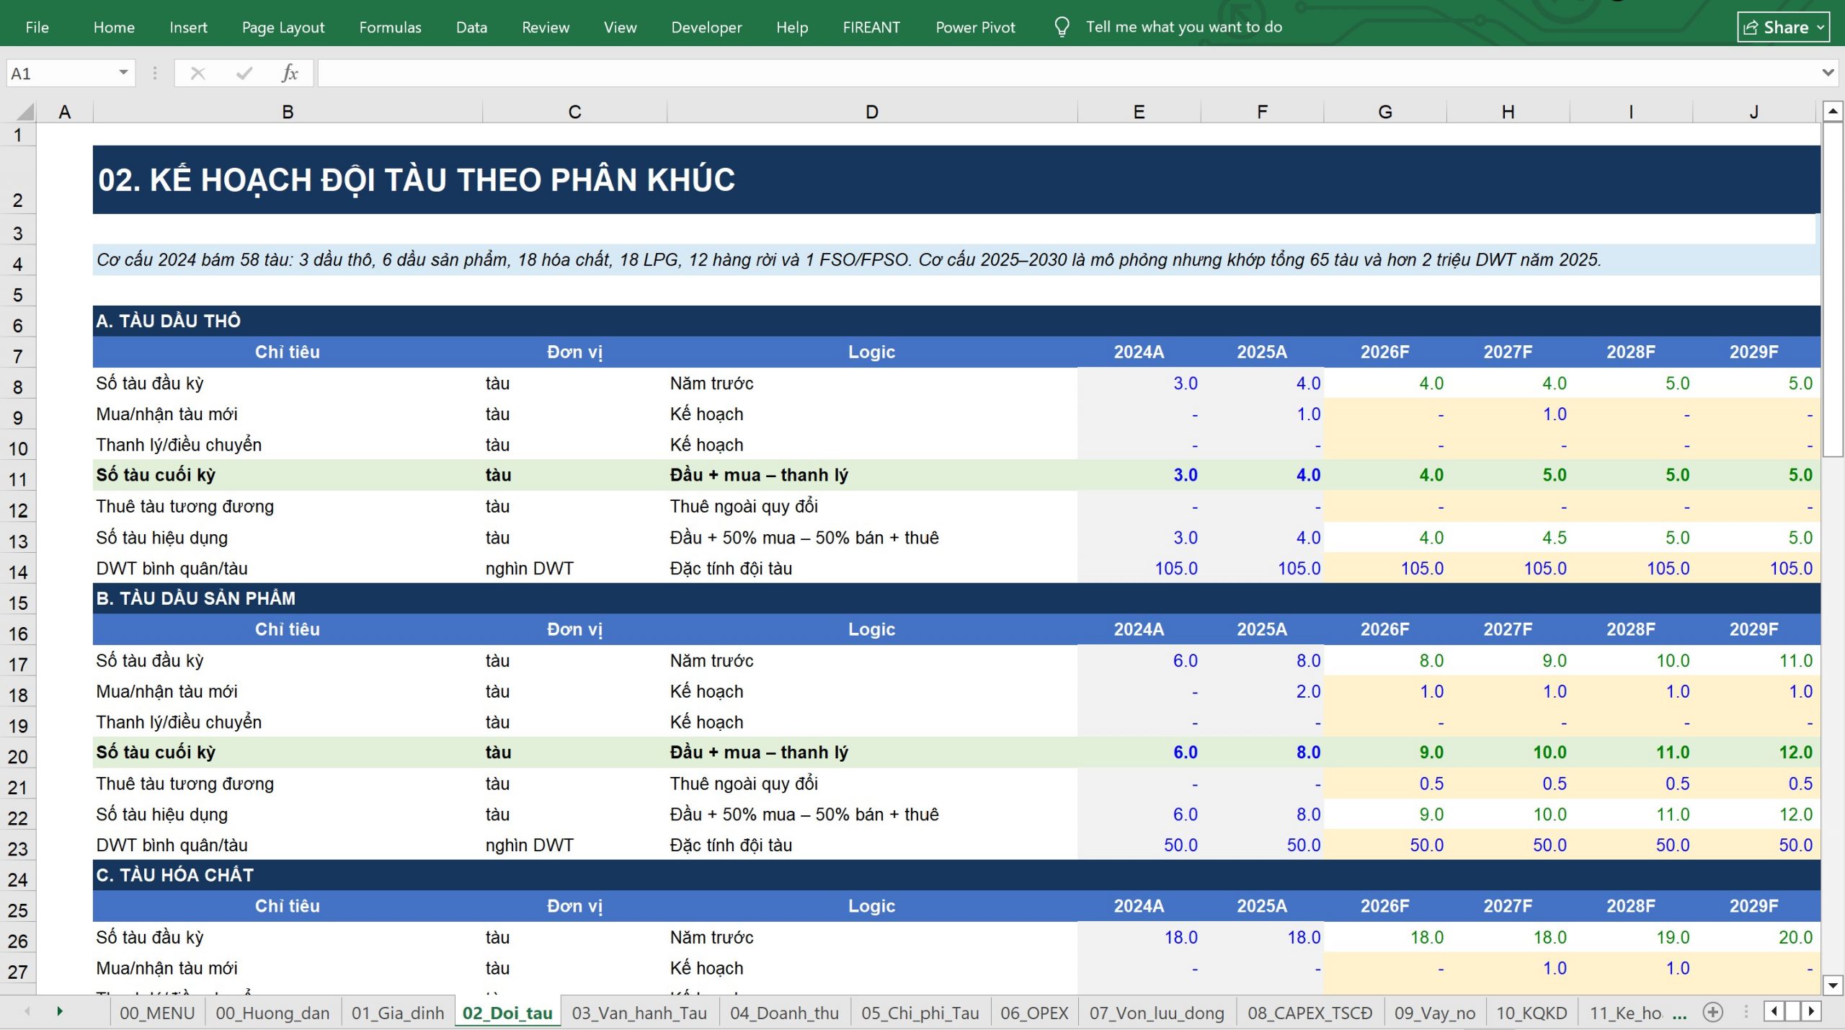The height and width of the screenshot is (1030, 1845).
Task: Click the sheet tab scroll right arrow
Action: (60, 1012)
